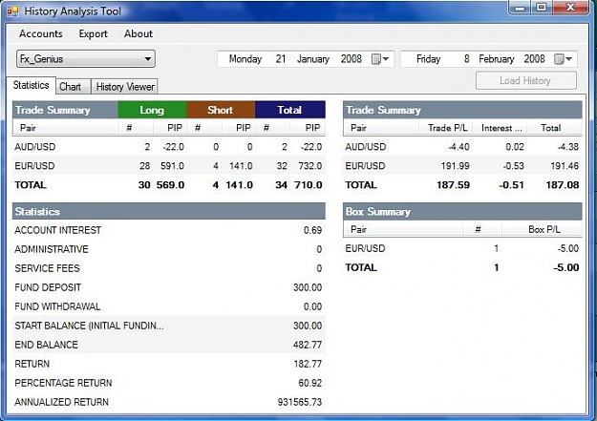Maximize the History Analysis Tool window

point(542,8)
